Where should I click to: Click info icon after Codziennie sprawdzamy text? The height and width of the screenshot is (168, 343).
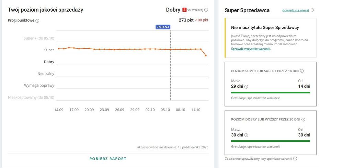(295, 159)
